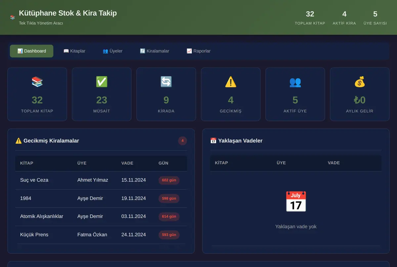The height and width of the screenshot is (267, 397).
Task: Click KİTAP header in Yaklaşan Vadeler table
Action: click(x=221, y=163)
